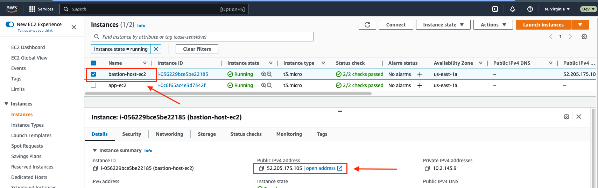Open the Status checks tab
The width and height of the screenshot is (598, 188).
coord(246,134)
